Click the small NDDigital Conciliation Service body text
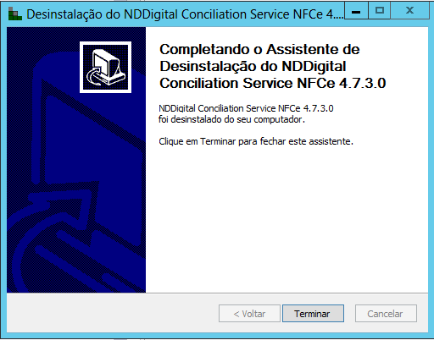434x340 pixels. 246,108
